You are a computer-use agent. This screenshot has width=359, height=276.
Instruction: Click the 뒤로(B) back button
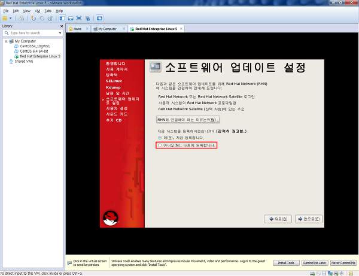[278, 219]
